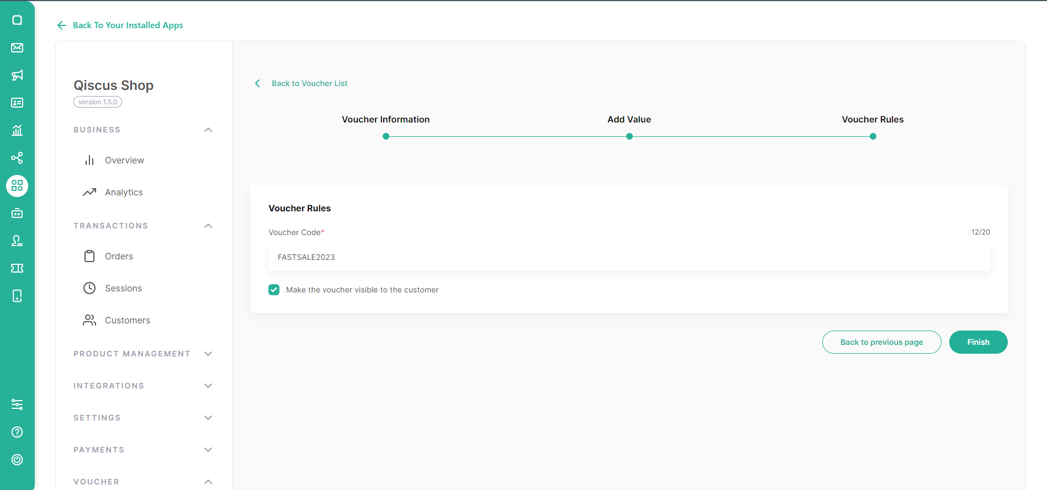This screenshot has height=490, width=1047.
Task: Expand the Payments section
Action: click(x=208, y=450)
